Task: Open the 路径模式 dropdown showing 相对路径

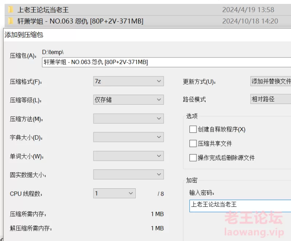Action: click(x=271, y=99)
